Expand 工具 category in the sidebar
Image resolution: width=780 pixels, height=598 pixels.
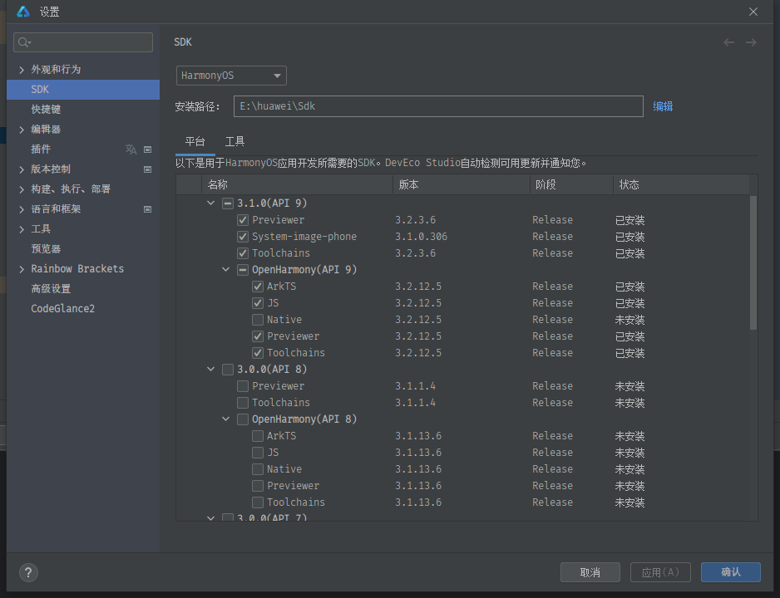[x=22, y=229]
